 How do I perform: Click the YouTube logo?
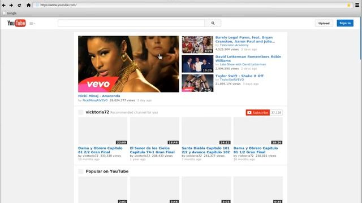tap(16, 23)
